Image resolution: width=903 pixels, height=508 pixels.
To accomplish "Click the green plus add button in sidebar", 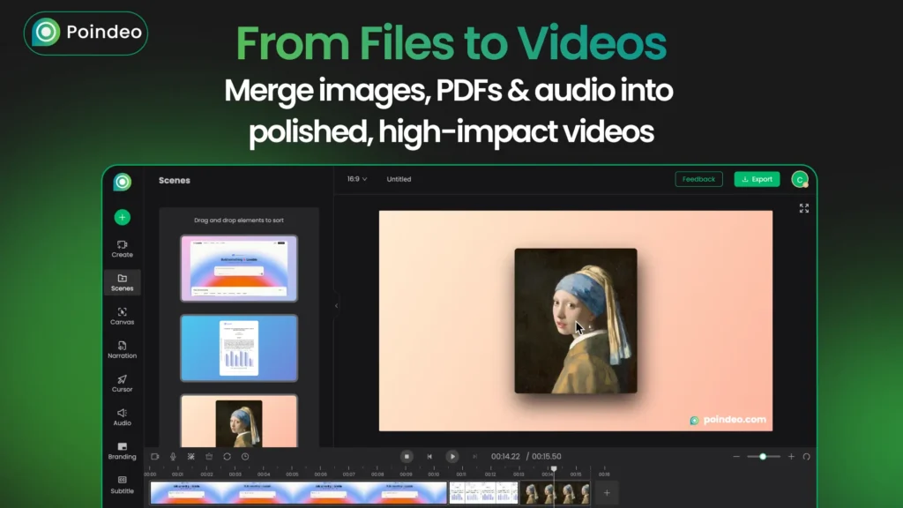I will pos(122,217).
